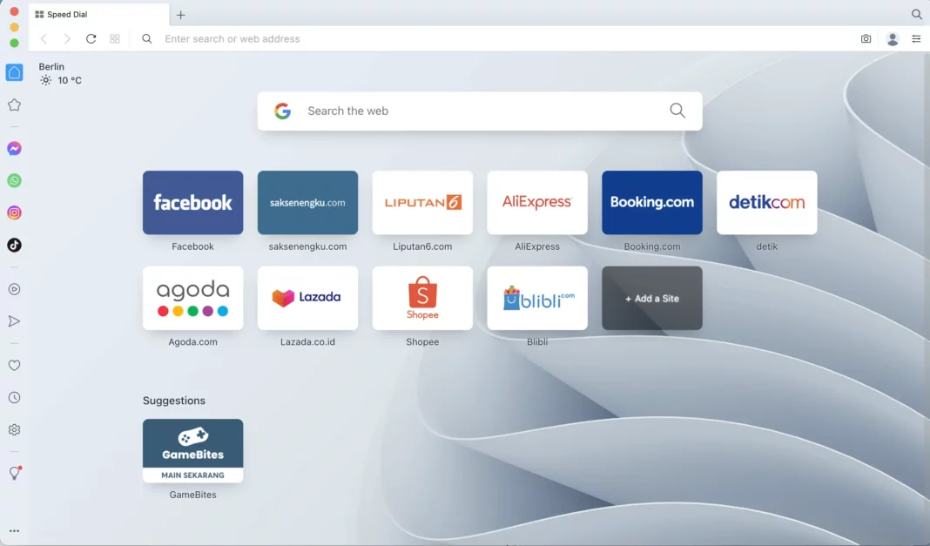Click the Facebook label under tile
930x546 pixels.
coord(192,246)
